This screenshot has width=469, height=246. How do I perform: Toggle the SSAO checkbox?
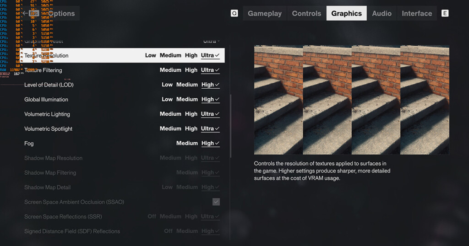pos(216,202)
